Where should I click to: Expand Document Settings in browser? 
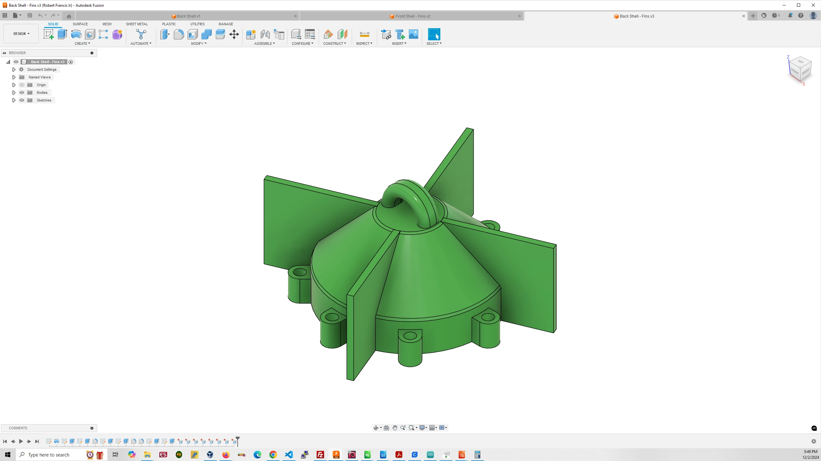click(x=13, y=69)
